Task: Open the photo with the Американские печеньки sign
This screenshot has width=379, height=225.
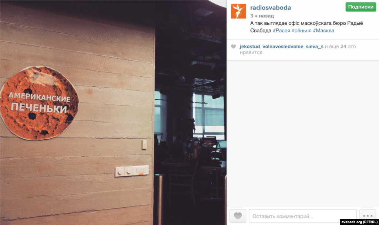Action: [x=113, y=112]
